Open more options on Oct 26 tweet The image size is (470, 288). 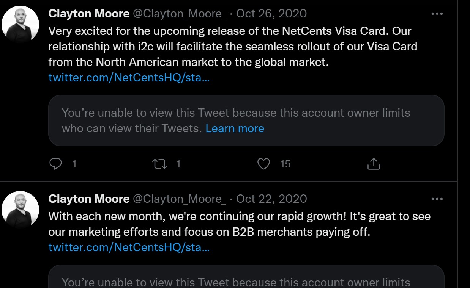click(x=437, y=14)
